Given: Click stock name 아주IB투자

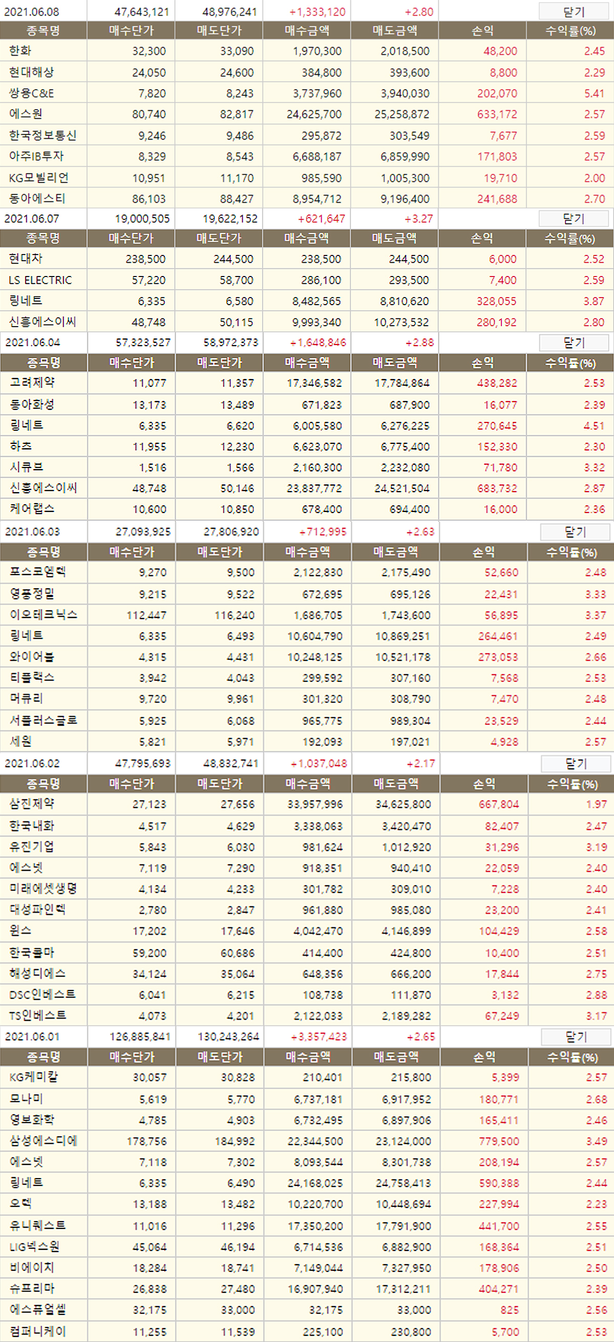Looking at the screenshot, I should point(36,156).
